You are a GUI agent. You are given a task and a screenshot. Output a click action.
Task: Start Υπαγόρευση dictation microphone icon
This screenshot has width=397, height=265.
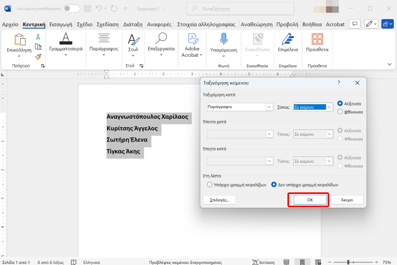[x=223, y=39]
